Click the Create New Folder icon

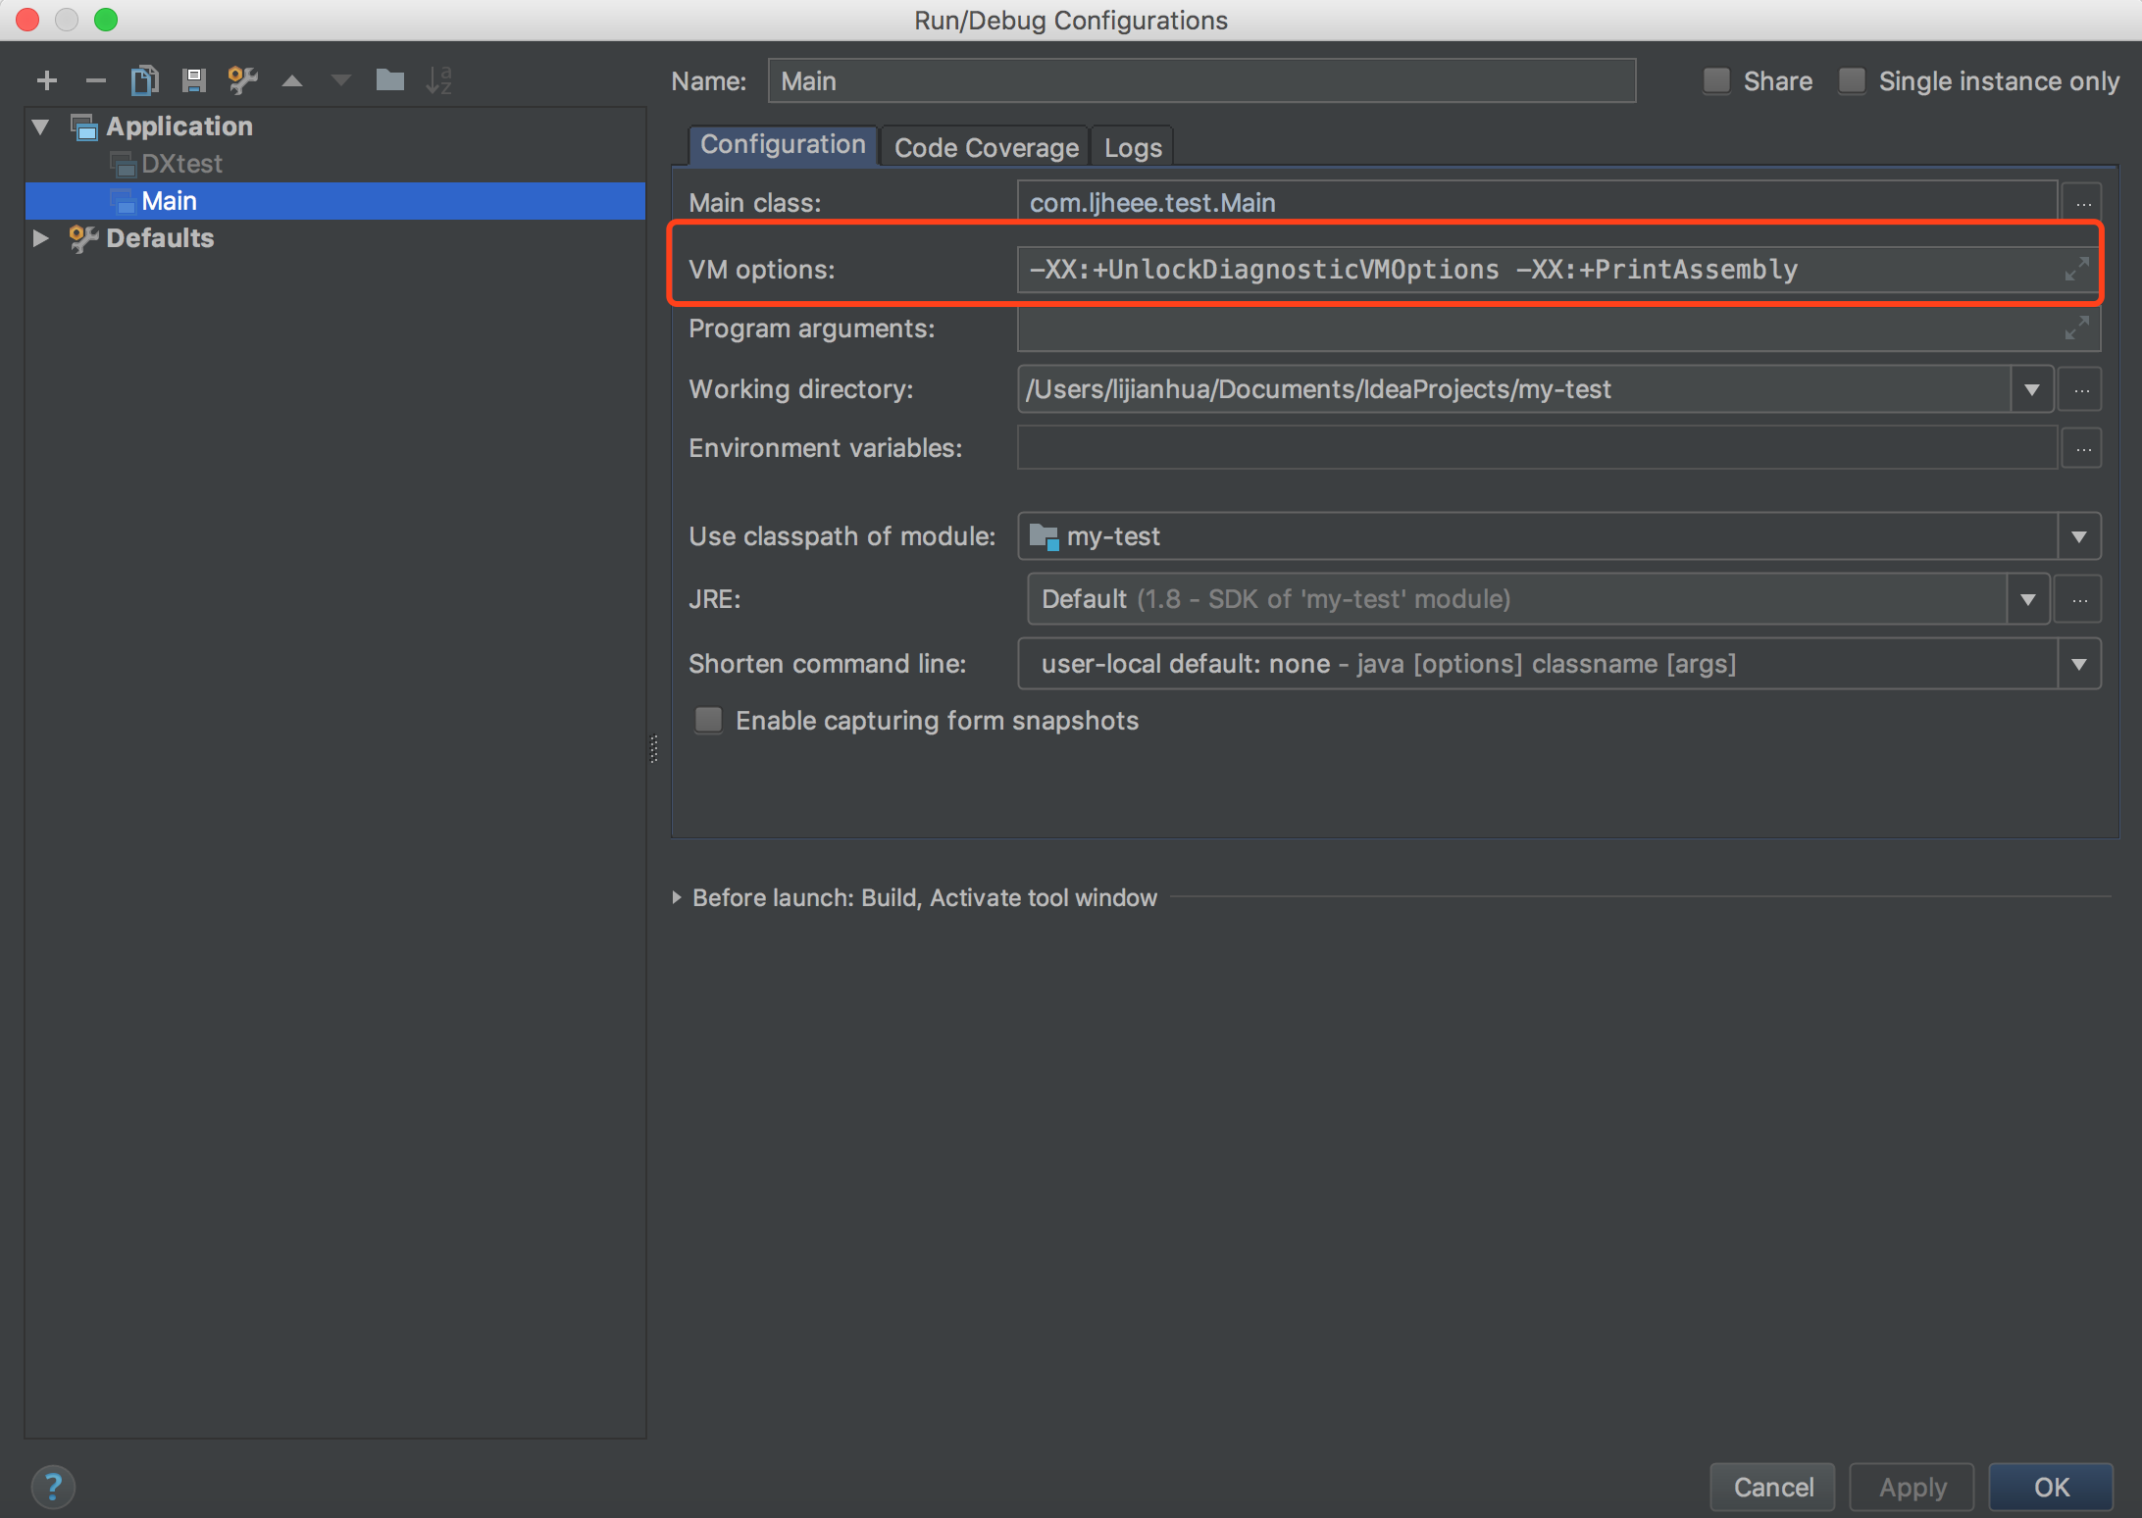pyautogui.click(x=389, y=80)
